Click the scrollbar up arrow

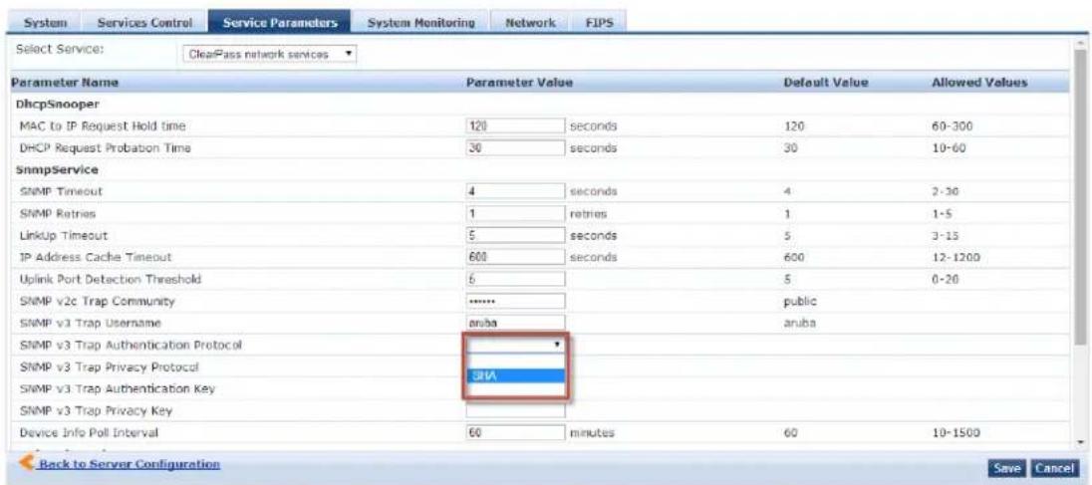tap(1079, 45)
